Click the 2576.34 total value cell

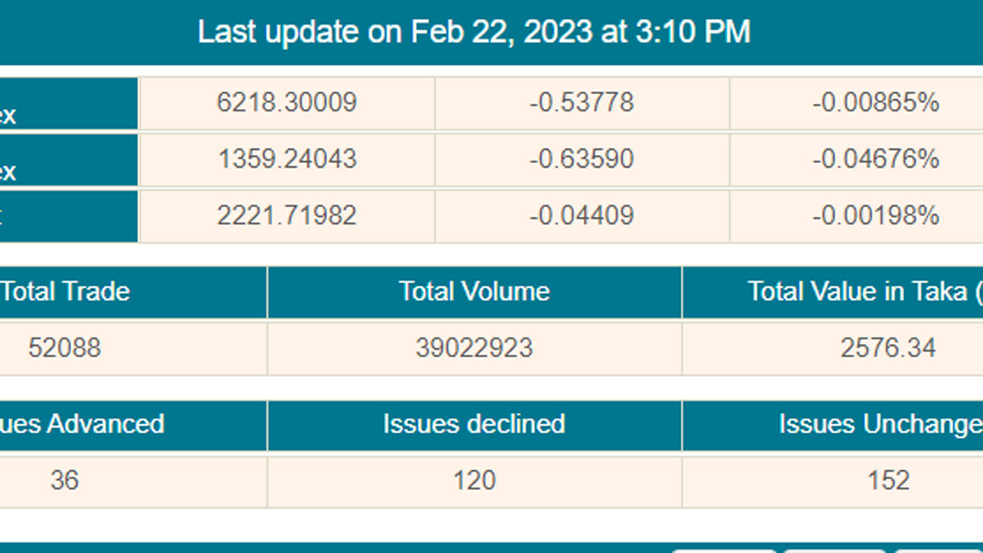[888, 347]
